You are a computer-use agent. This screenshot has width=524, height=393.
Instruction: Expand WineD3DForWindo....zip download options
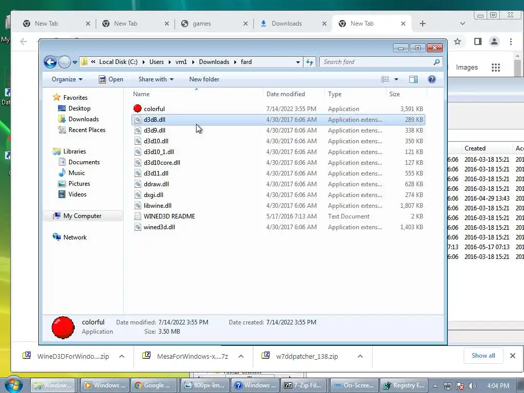(122, 356)
